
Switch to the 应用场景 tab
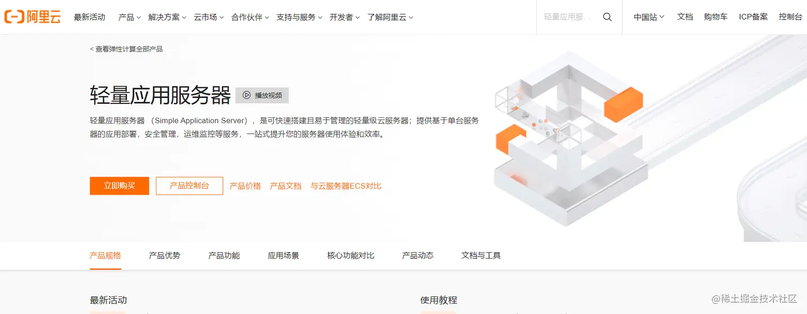(283, 255)
